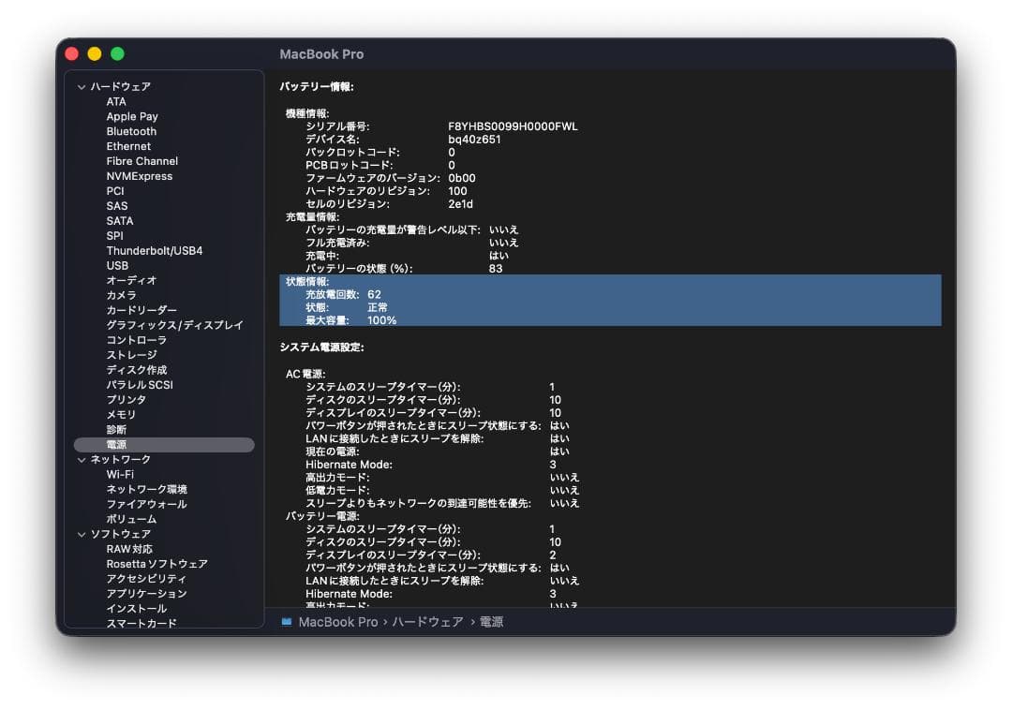Open Rosetta ソフトウェア section
The height and width of the screenshot is (710, 1012).
156,562
